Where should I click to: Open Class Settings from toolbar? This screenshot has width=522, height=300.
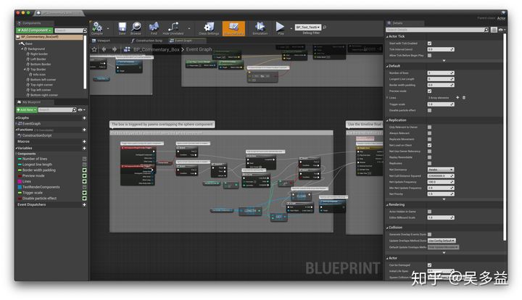click(x=209, y=28)
